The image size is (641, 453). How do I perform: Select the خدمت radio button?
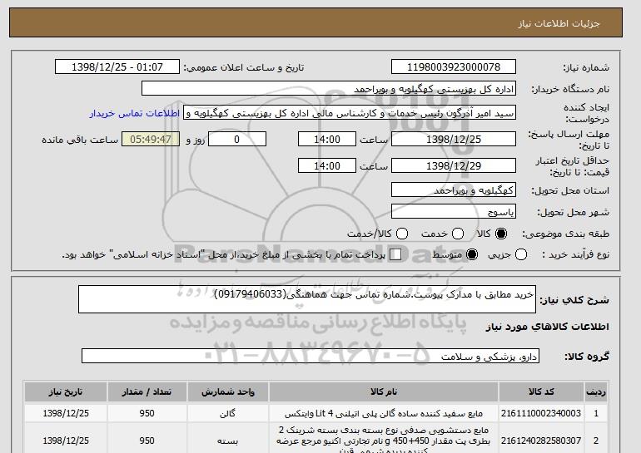pos(458,234)
